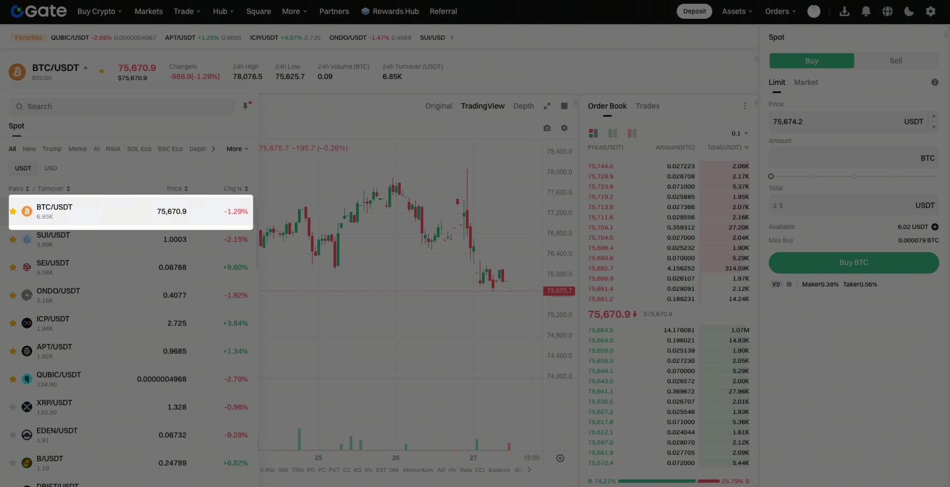Open the Orders dropdown
The image size is (950, 487).
780,11
